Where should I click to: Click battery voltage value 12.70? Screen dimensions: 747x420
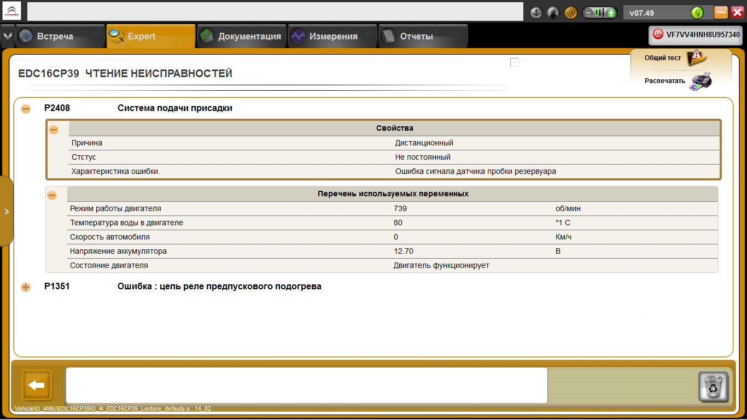pyautogui.click(x=404, y=251)
